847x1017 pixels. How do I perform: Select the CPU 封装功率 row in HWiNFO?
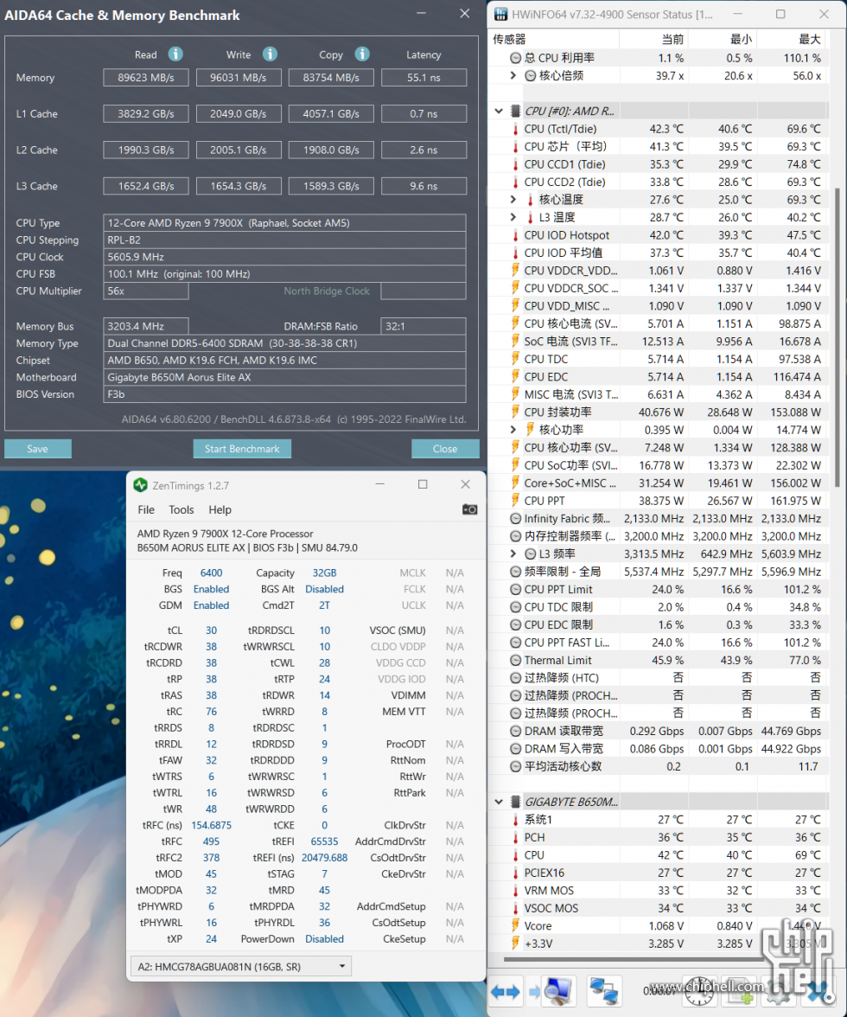coord(659,412)
